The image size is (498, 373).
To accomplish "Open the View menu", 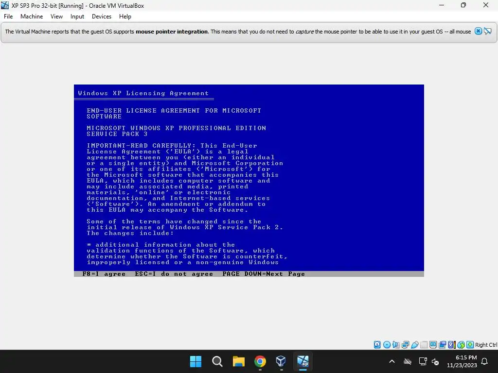I will pos(56,17).
